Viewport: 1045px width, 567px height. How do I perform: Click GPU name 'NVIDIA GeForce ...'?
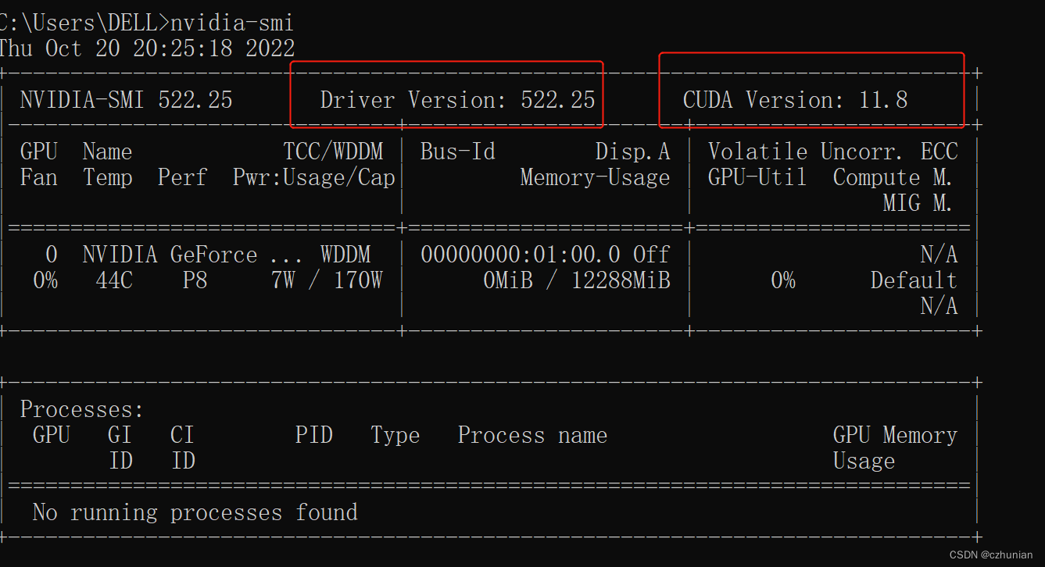[192, 255]
